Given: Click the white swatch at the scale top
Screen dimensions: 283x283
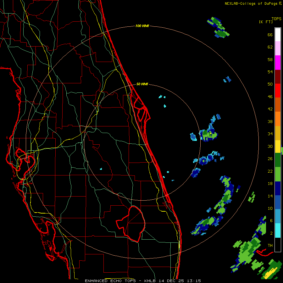Looking at the screenshot, I should point(278,35).
